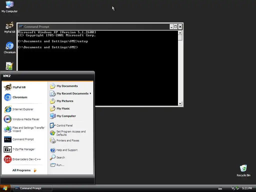Click the Command Prompt scrollbar thumb
Image resolution: width=256 pixels, height=192 pixels.
pyautogui.click(x=180, y=38)
